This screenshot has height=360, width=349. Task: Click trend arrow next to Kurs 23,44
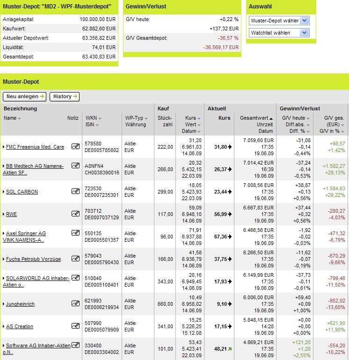(230, 192)
